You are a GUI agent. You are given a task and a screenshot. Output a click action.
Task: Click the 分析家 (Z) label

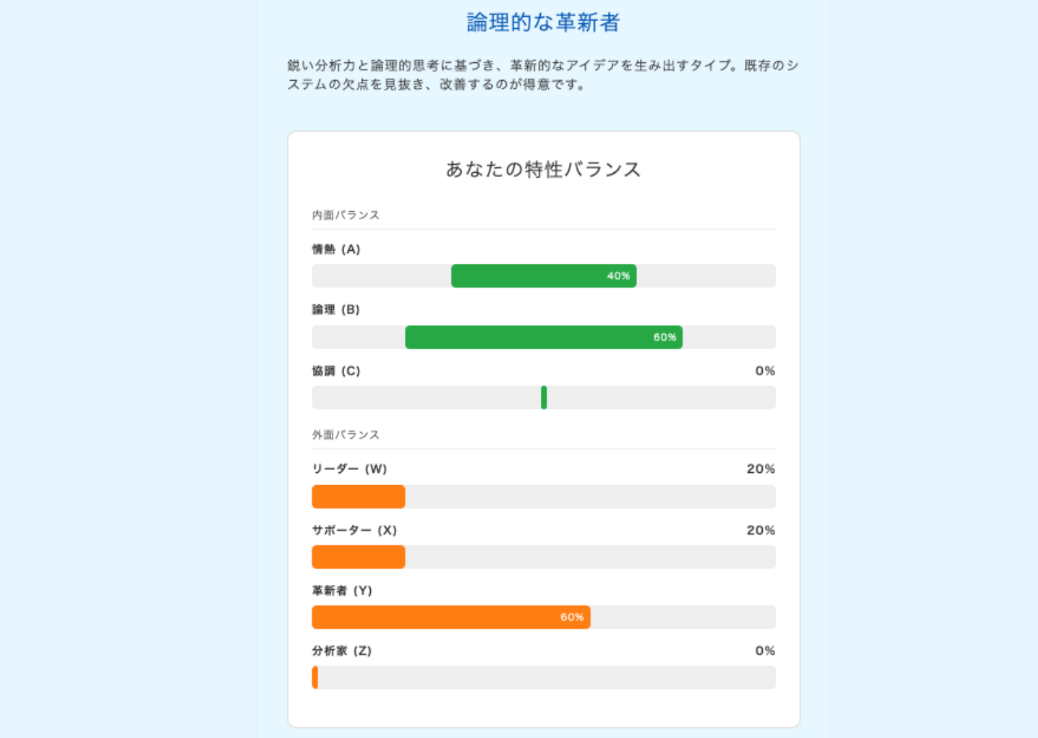342,651
